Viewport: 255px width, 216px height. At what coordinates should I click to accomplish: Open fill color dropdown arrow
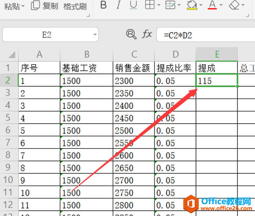[201, 5]
